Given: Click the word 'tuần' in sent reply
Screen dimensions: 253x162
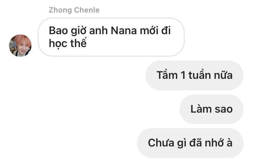Looking at the screenshot, I should click(x=200, y=75).
